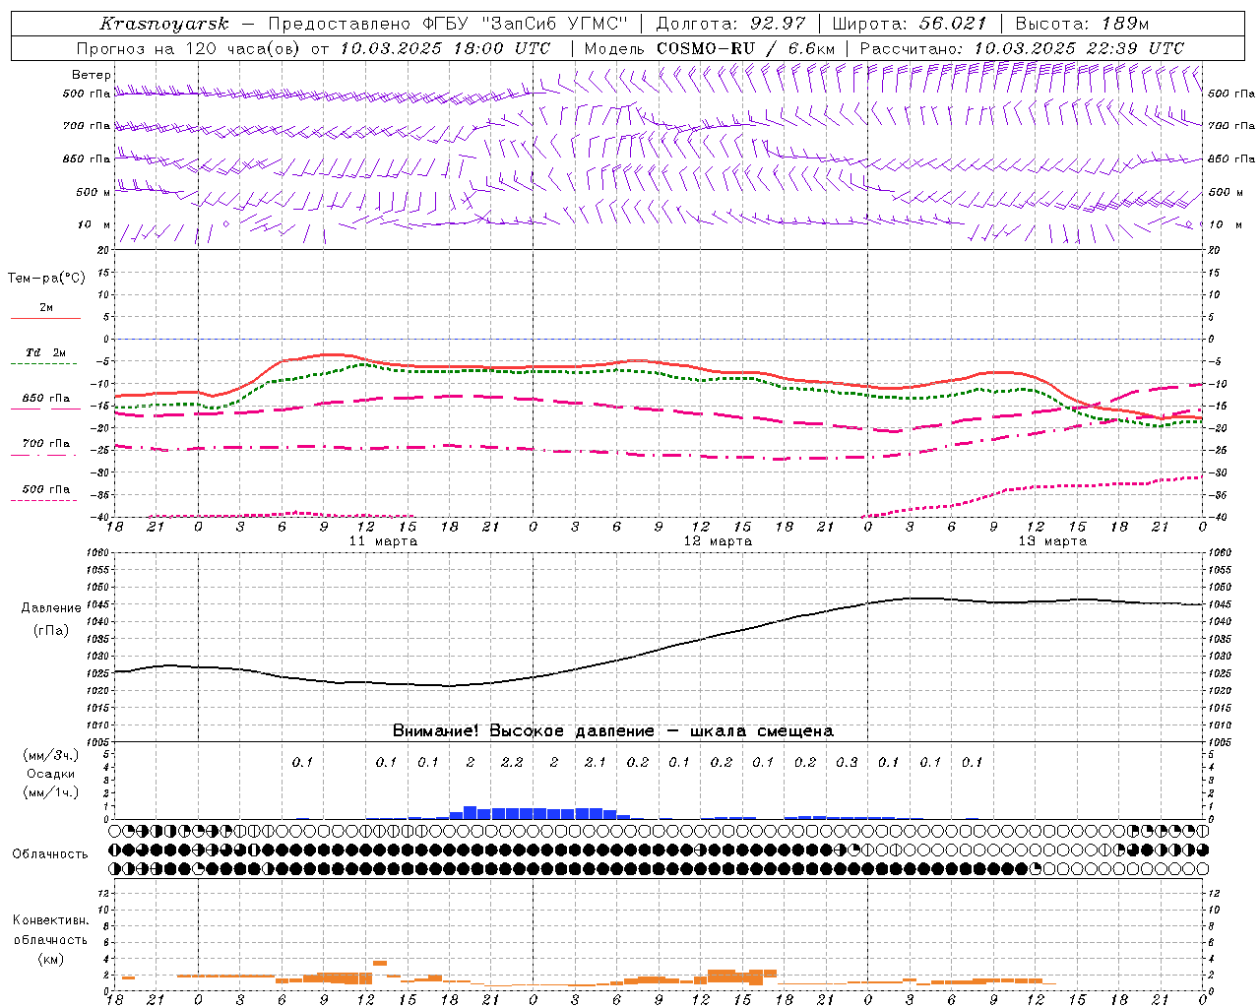The width and height of the screenshot is (1260, 1008).
Task: Click the "Td 2м" dew point legend label
Action: [46, 352]
